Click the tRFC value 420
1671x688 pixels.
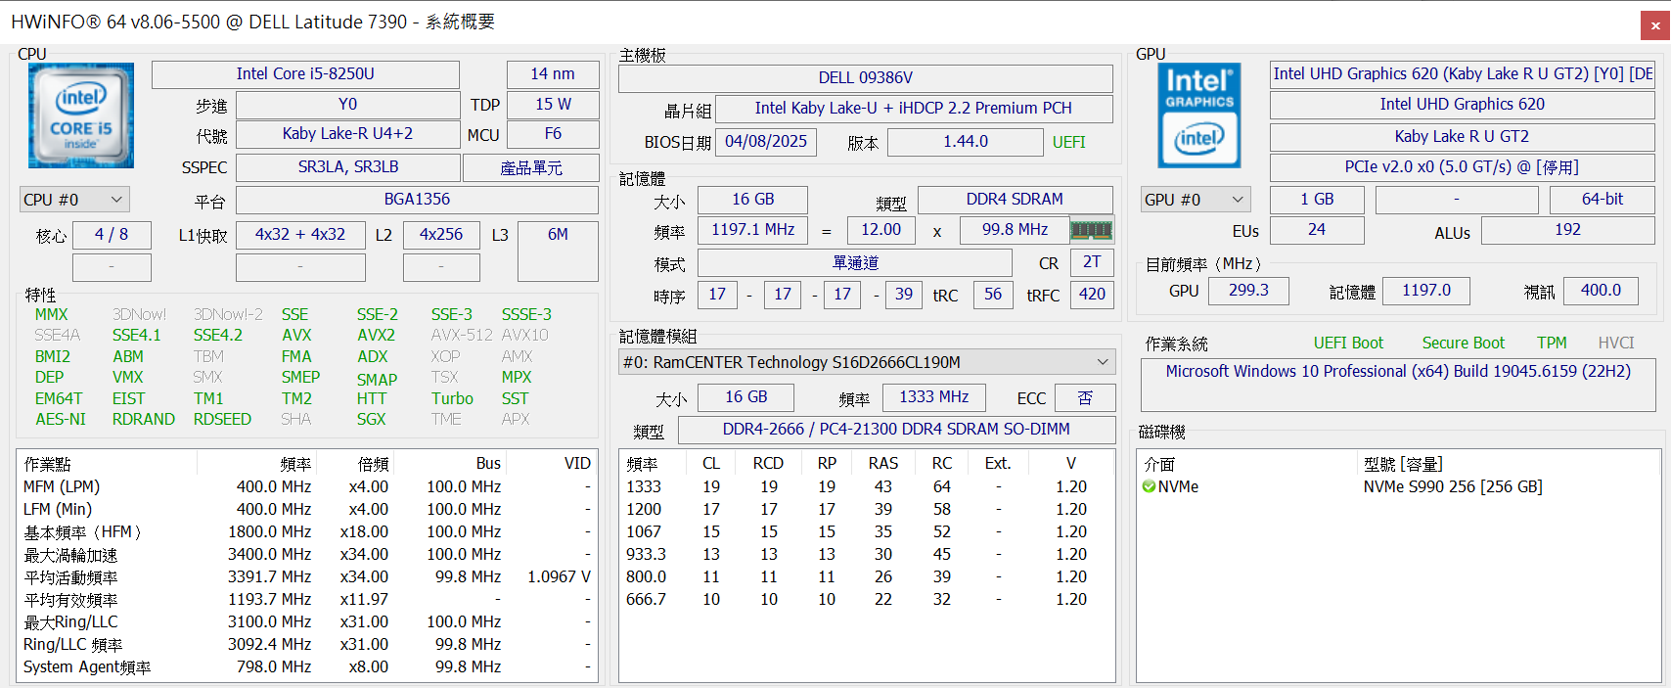(1092, 295)
